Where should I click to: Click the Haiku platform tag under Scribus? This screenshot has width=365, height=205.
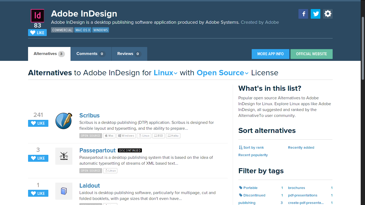(173, 136)
